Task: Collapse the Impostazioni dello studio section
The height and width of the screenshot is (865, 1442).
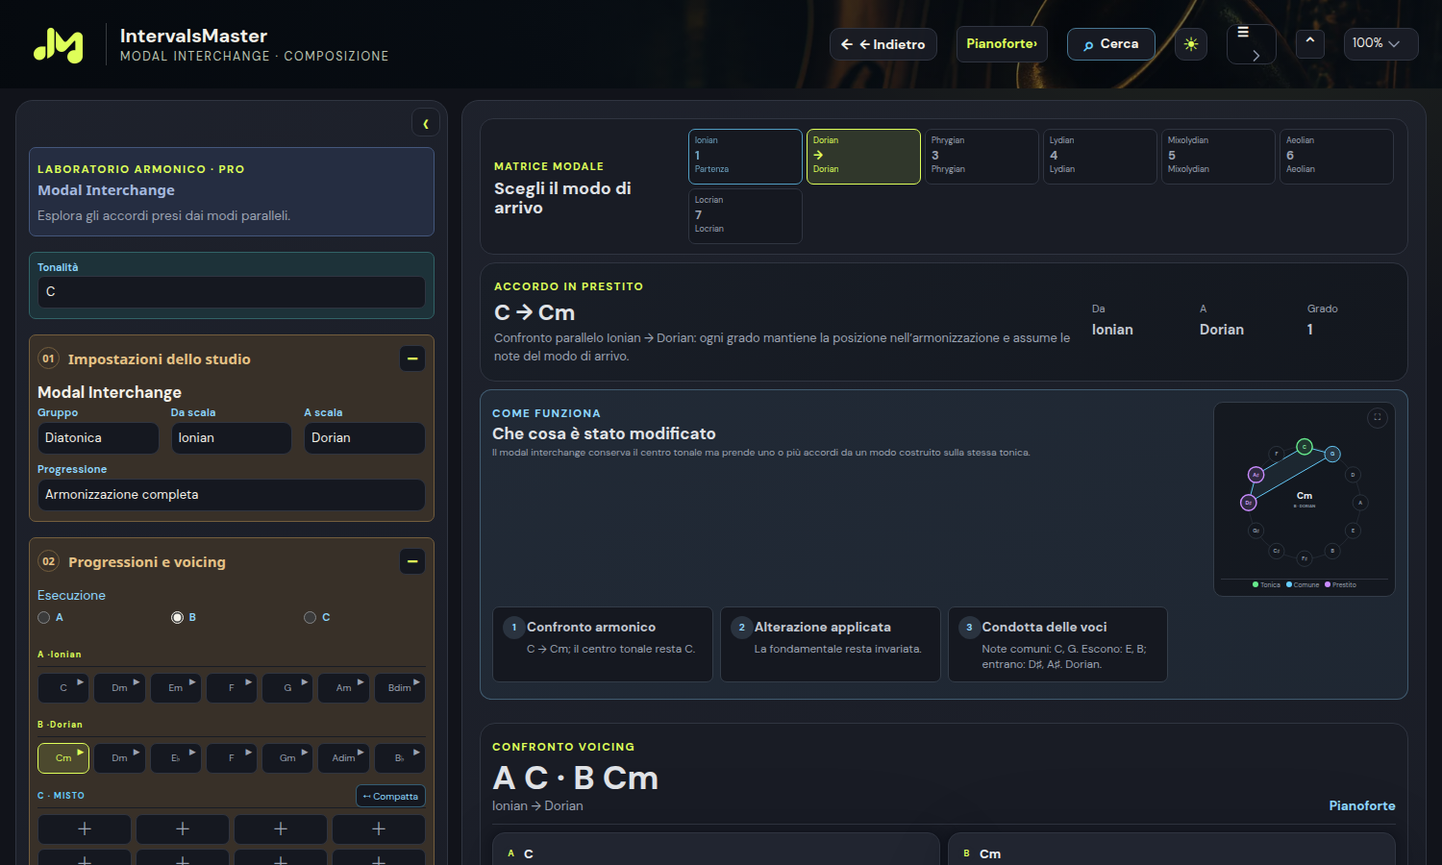Action: tap(412, 358)
